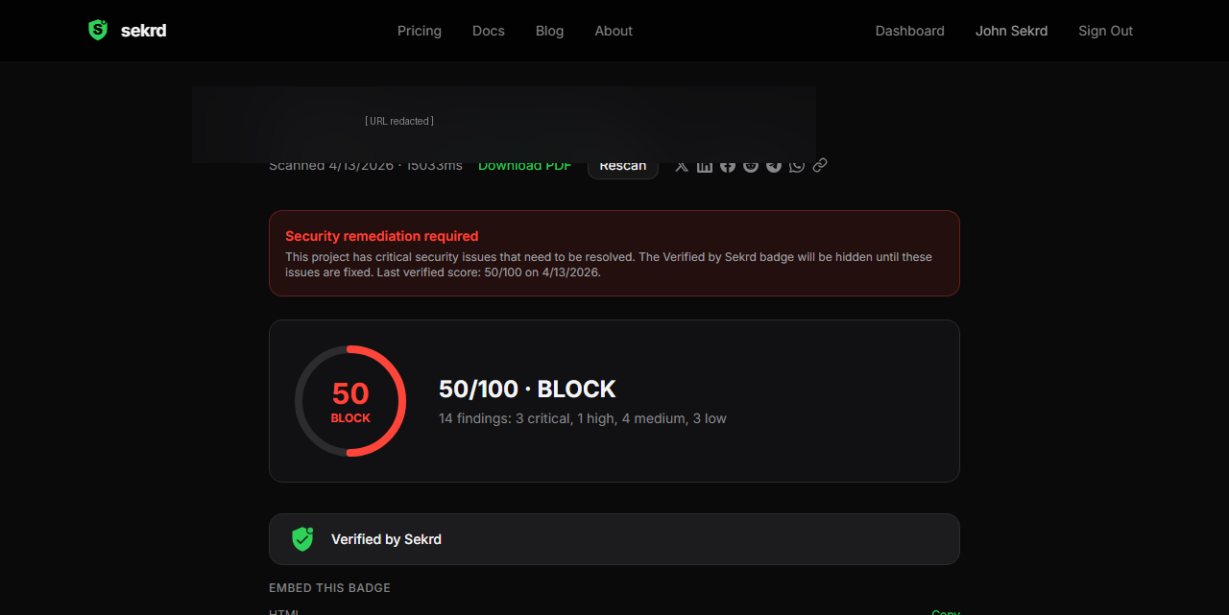Navigate to the Docs section

click(x=488, y=31)
